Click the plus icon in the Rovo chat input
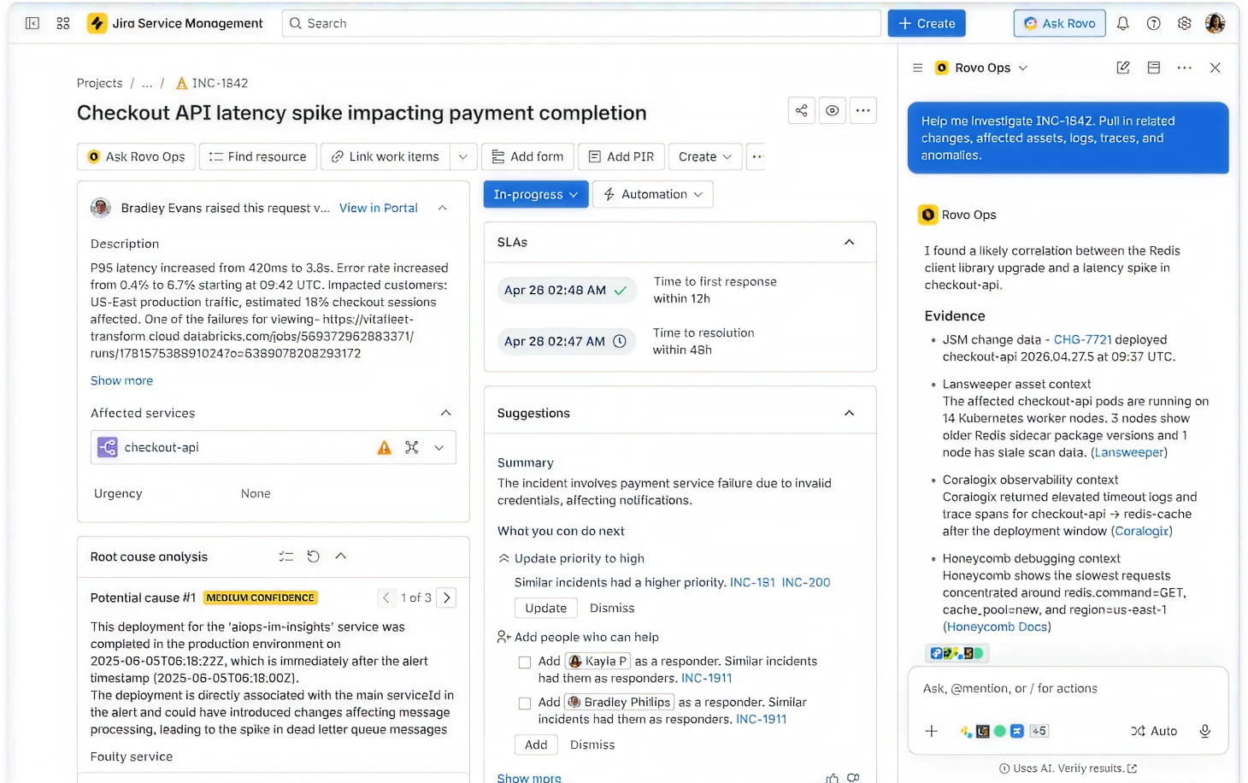This screenshot has height=783, width=1248. (x=932, y=731)
